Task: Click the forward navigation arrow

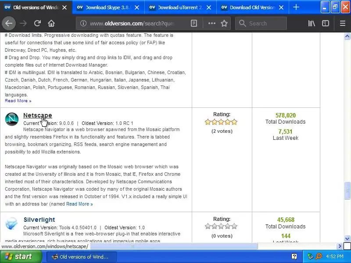Action: point(23,23)
